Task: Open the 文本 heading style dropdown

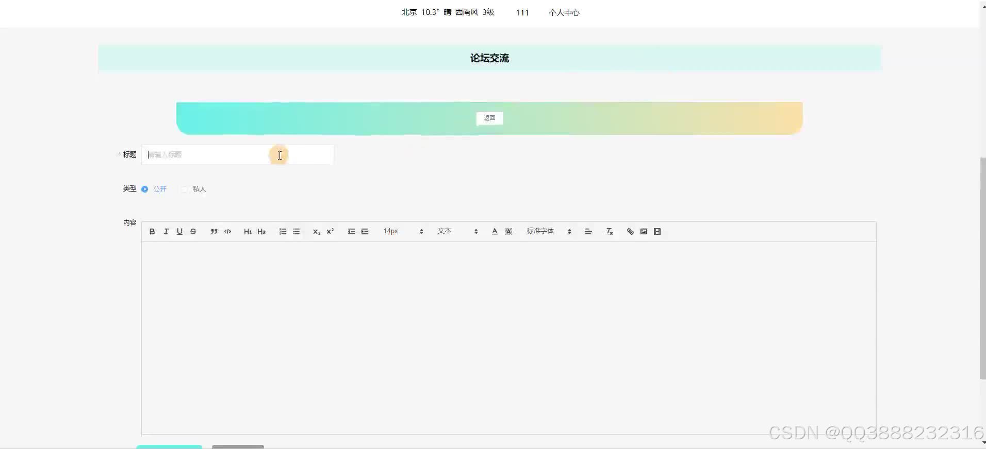Action: [x=458, y=232]
